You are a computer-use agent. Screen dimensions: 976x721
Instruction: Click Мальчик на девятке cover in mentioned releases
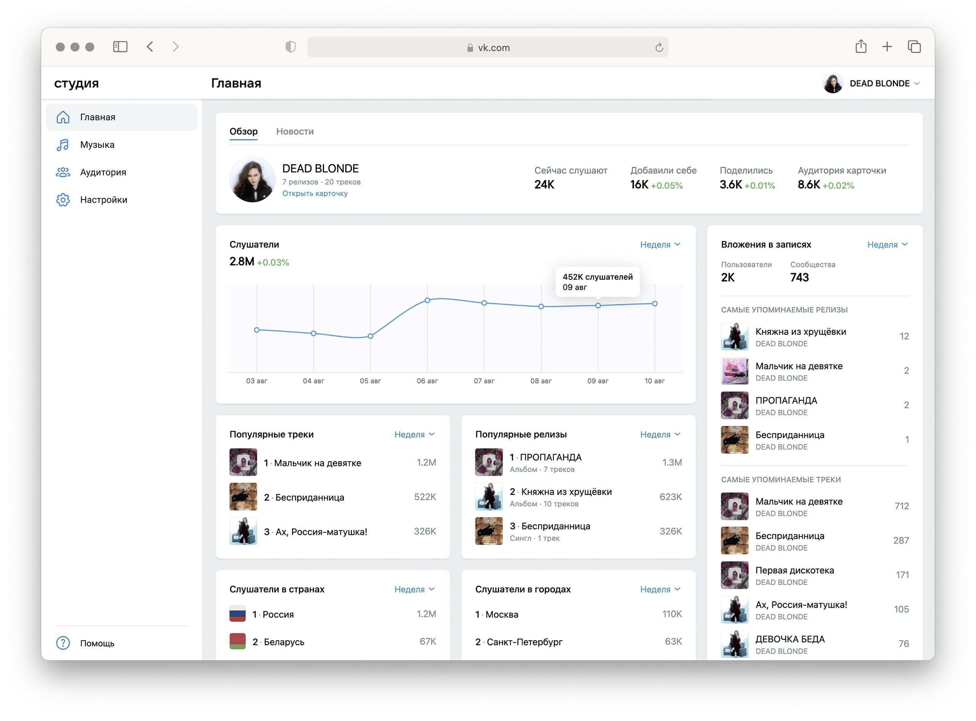click(x=734, y=371)
